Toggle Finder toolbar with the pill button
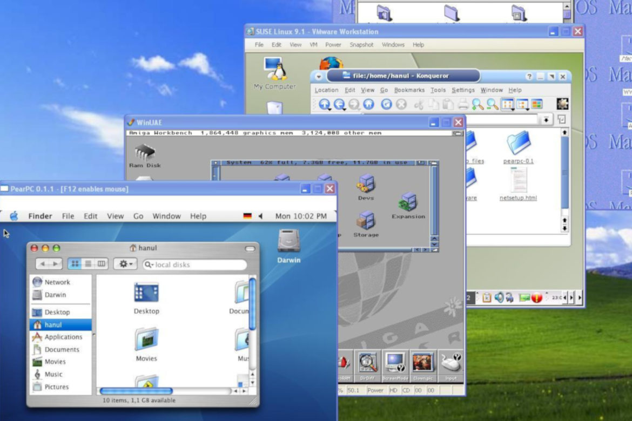This screenshot has width=632, height=421. point(250,249)
